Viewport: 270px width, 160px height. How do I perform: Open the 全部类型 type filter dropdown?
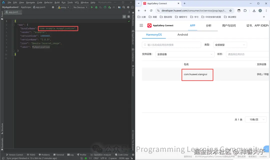click(x=230, y=44)
